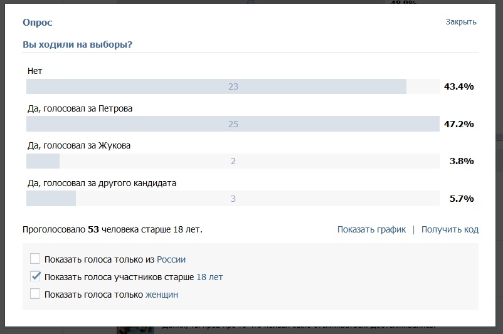Click the 47.2% percentage value

(458, 124)
